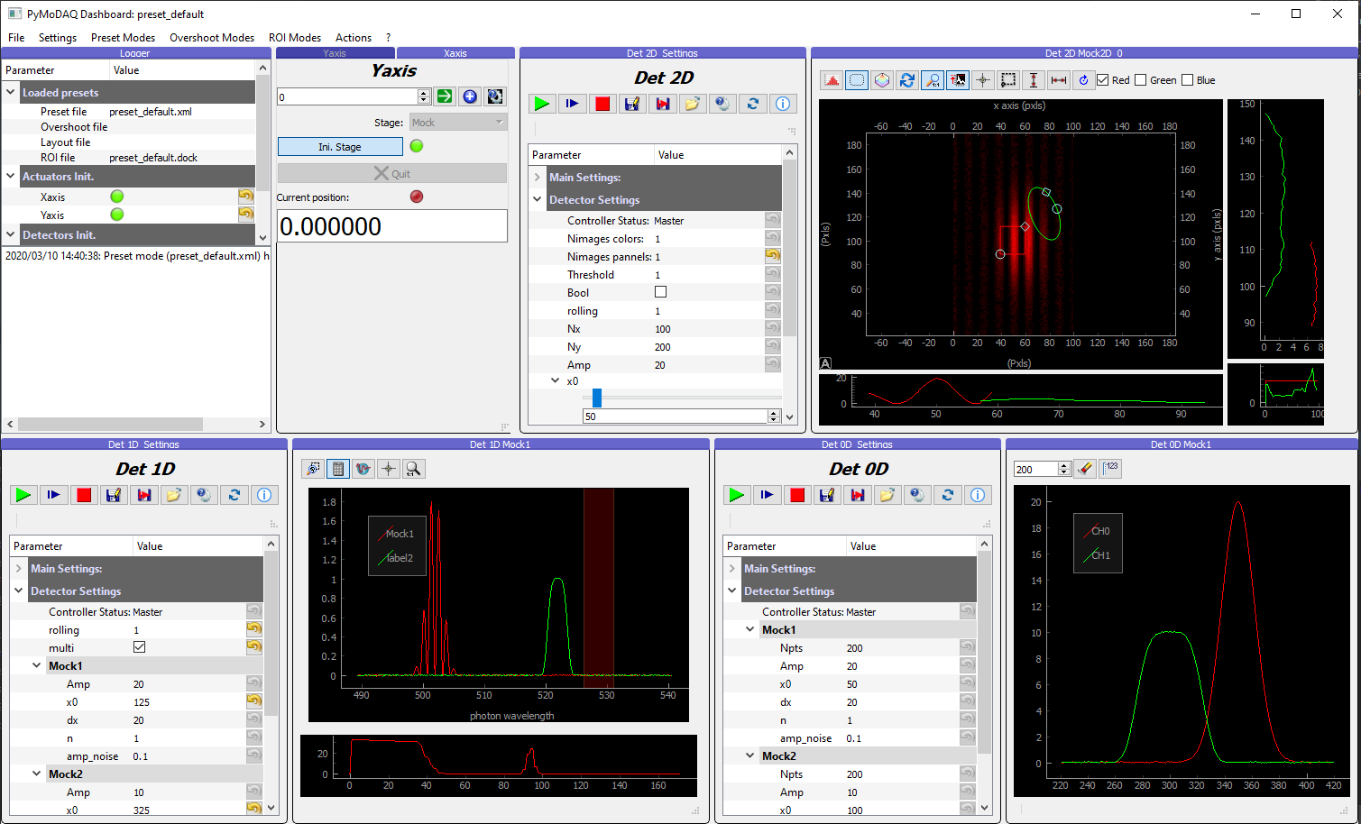Open the ROI Modes menu
Image resolution: width=1361 pixels, height=824 pixels.
click(295, 38)
